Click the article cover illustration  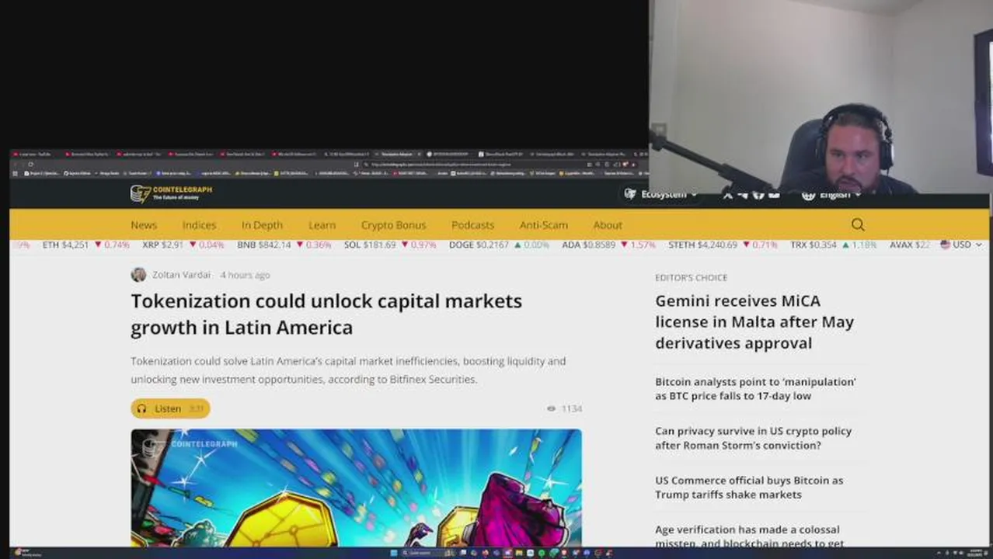[356, 488]
